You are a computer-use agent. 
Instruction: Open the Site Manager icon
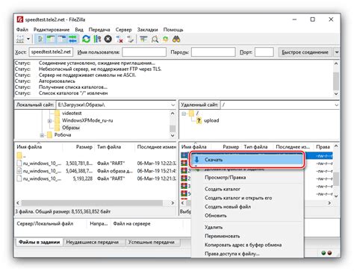[20, 39]
